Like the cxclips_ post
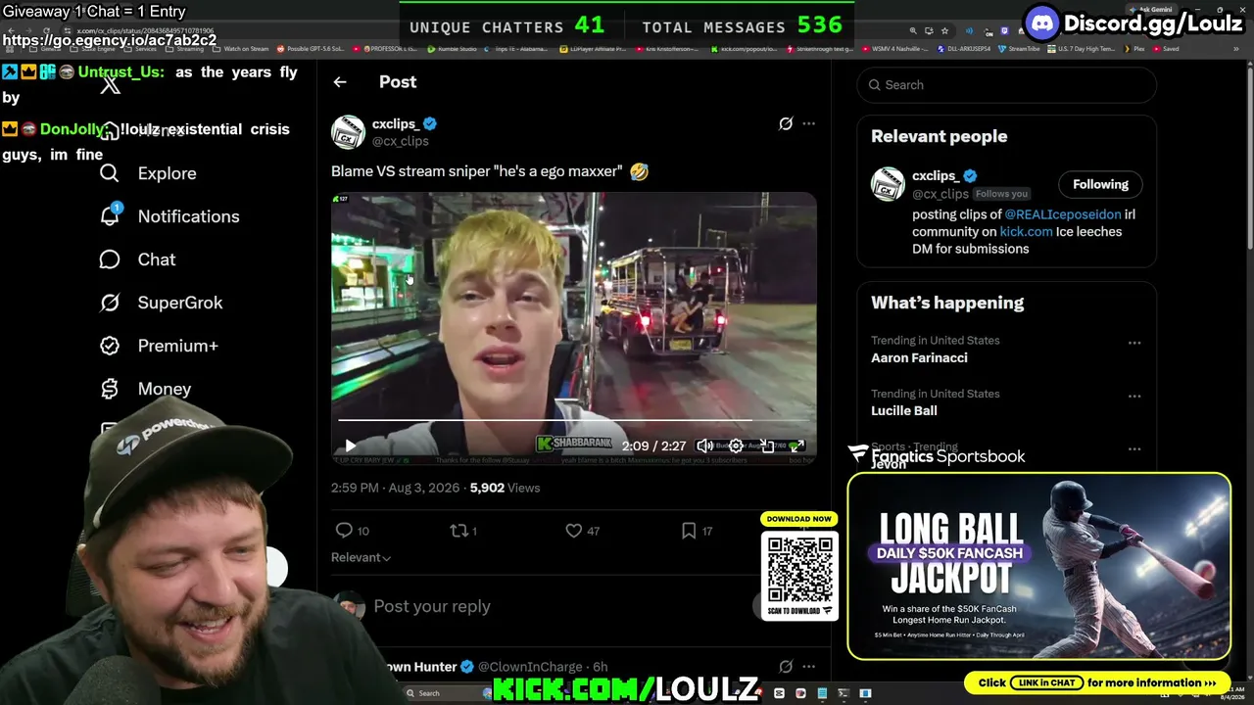The image size is (1254, 705). (574, 531)
